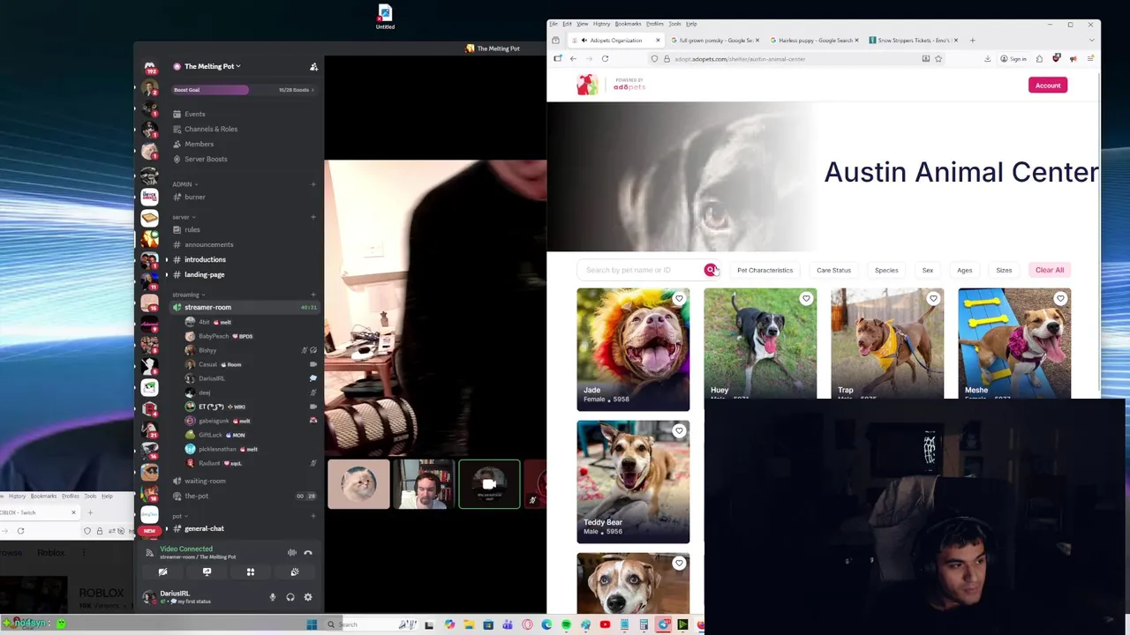Open the Care Status filter dropdown

coord(833,270)
